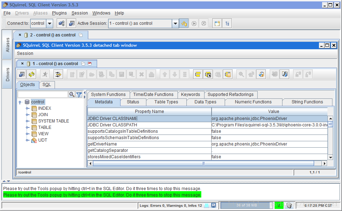The height and width of the screenshot is (211, 342).
Task: Expand the INDEX tree node
Action: click(27, 108)
